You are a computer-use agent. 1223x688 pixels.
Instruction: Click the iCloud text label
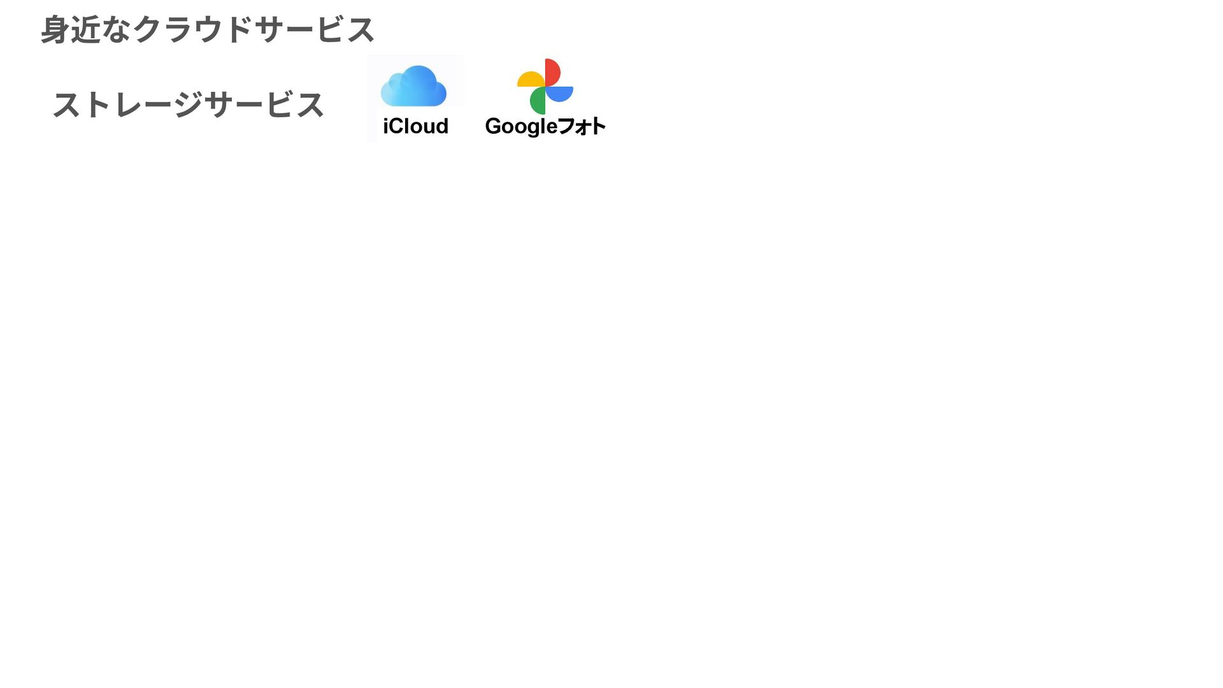click(415, 126)
